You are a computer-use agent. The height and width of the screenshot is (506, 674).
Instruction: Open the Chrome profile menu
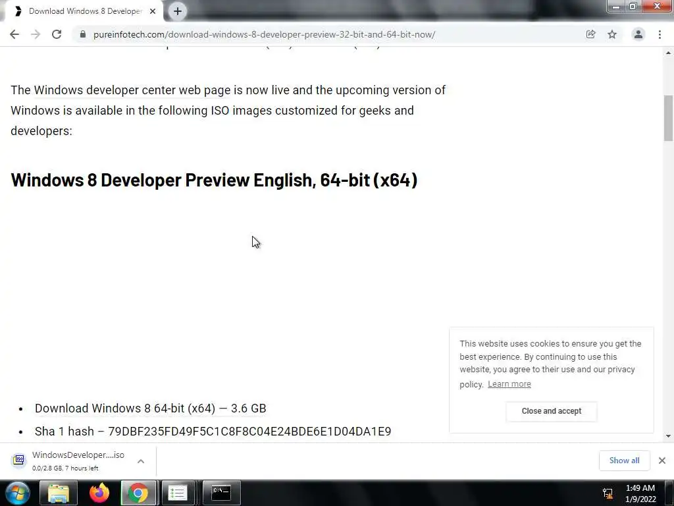click(x=638, y=34)
